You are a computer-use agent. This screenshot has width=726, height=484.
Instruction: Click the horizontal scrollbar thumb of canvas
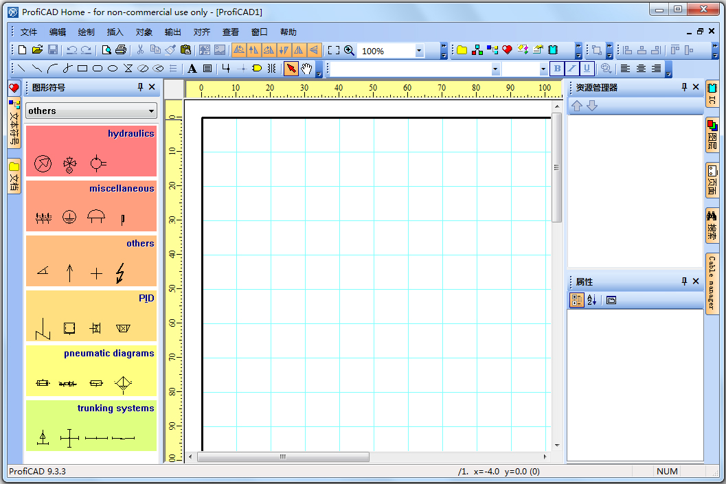(284, 457)
